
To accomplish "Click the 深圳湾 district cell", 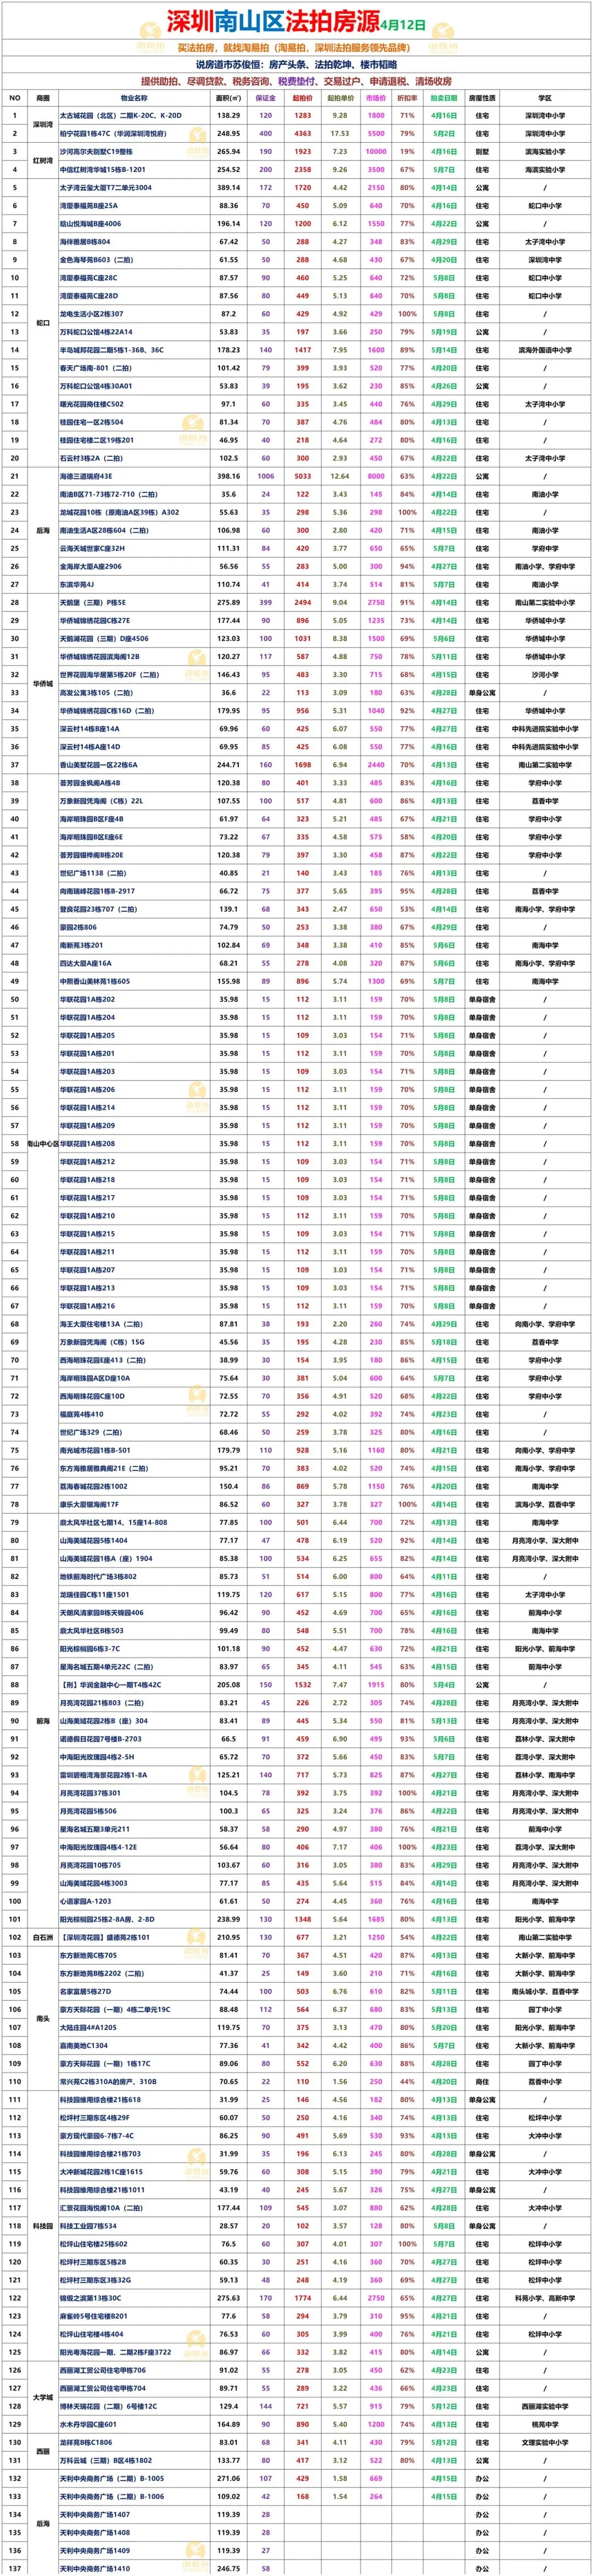I will point(43,125).
